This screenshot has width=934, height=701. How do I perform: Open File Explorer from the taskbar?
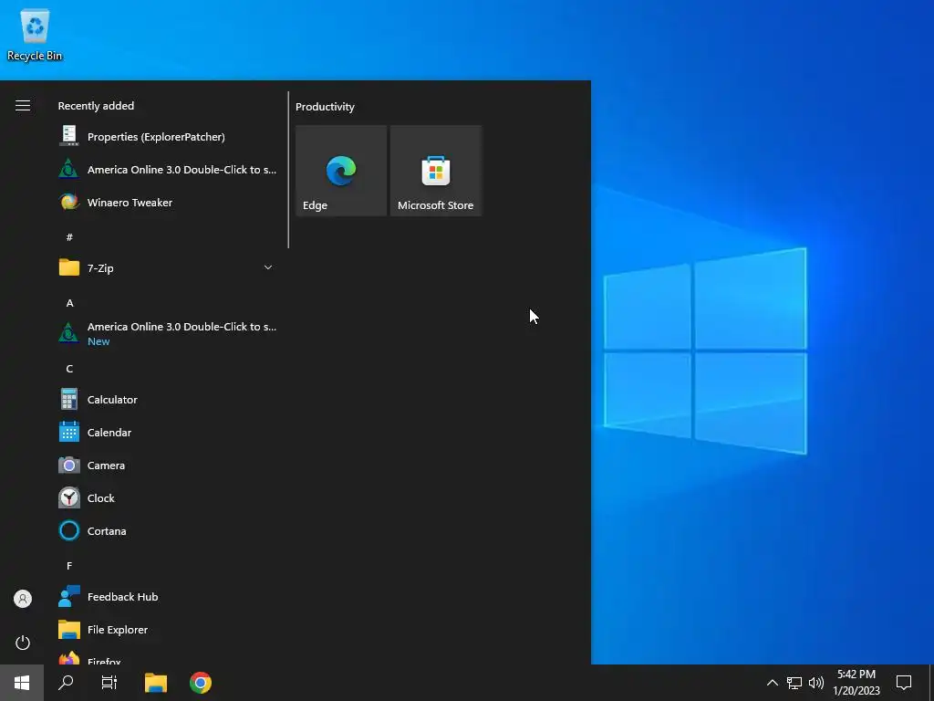tap(156, 683)
